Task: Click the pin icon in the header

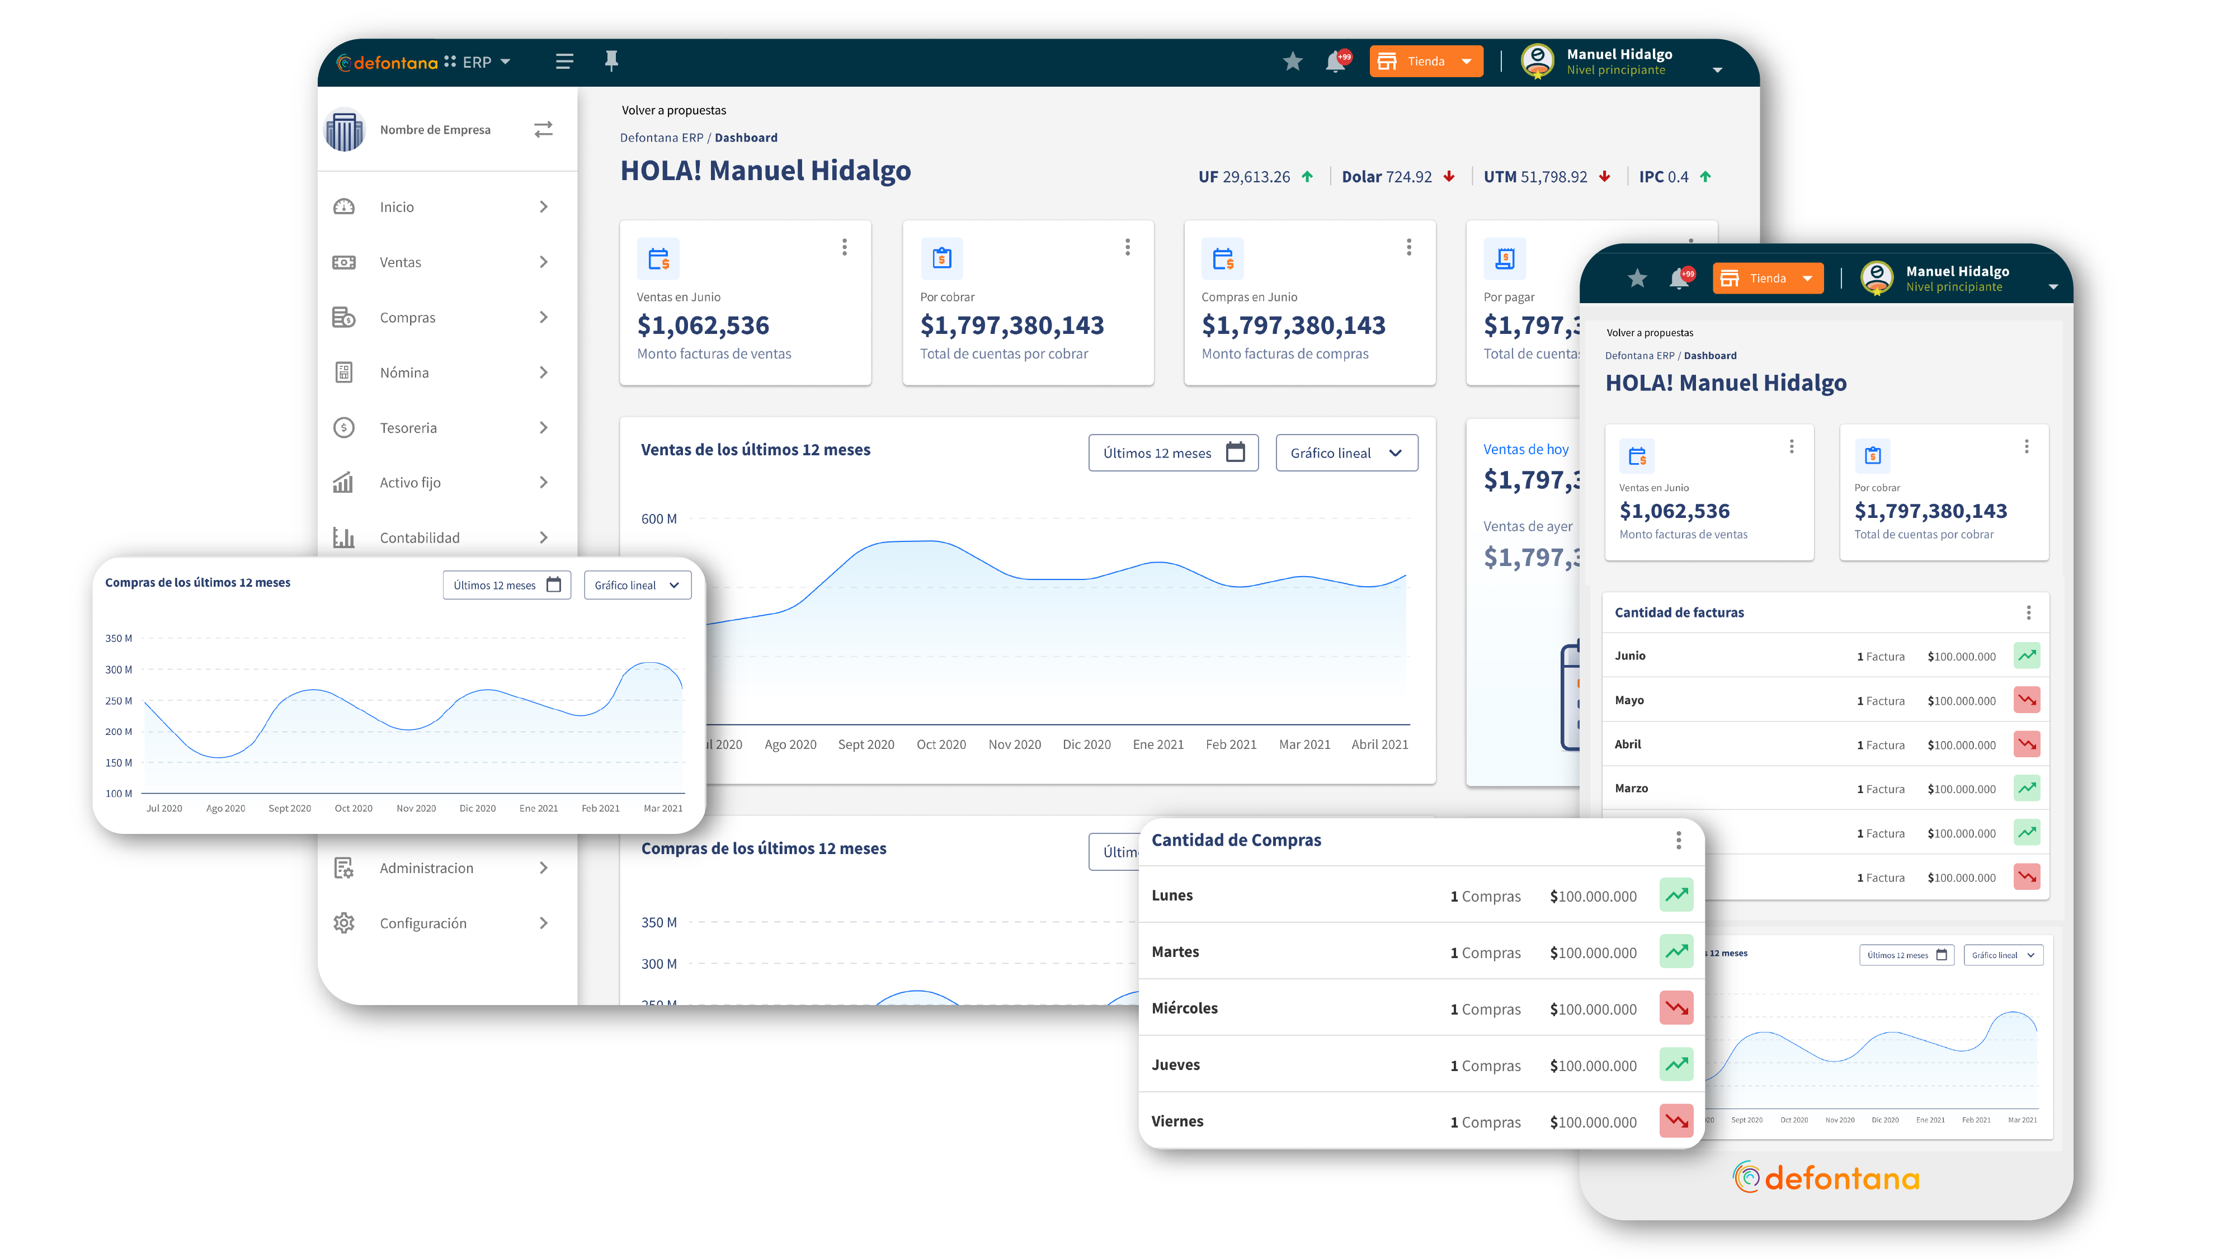Action: pyautogui.click(x=611, y=60)
